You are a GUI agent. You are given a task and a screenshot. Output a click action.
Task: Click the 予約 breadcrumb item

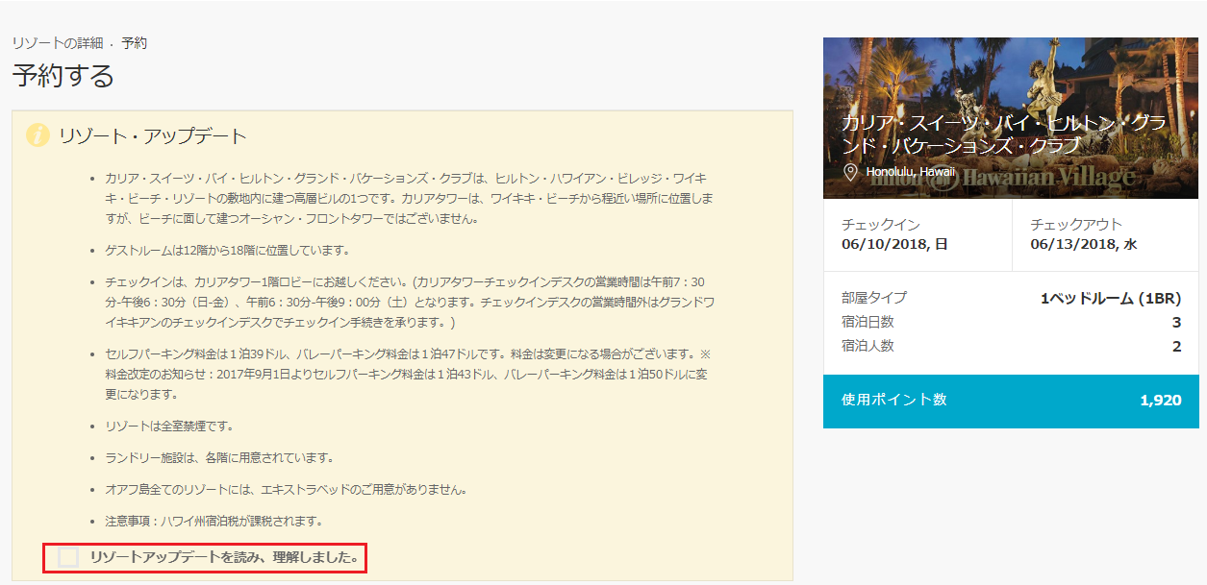pyautogui.click(x=135, y=43)
